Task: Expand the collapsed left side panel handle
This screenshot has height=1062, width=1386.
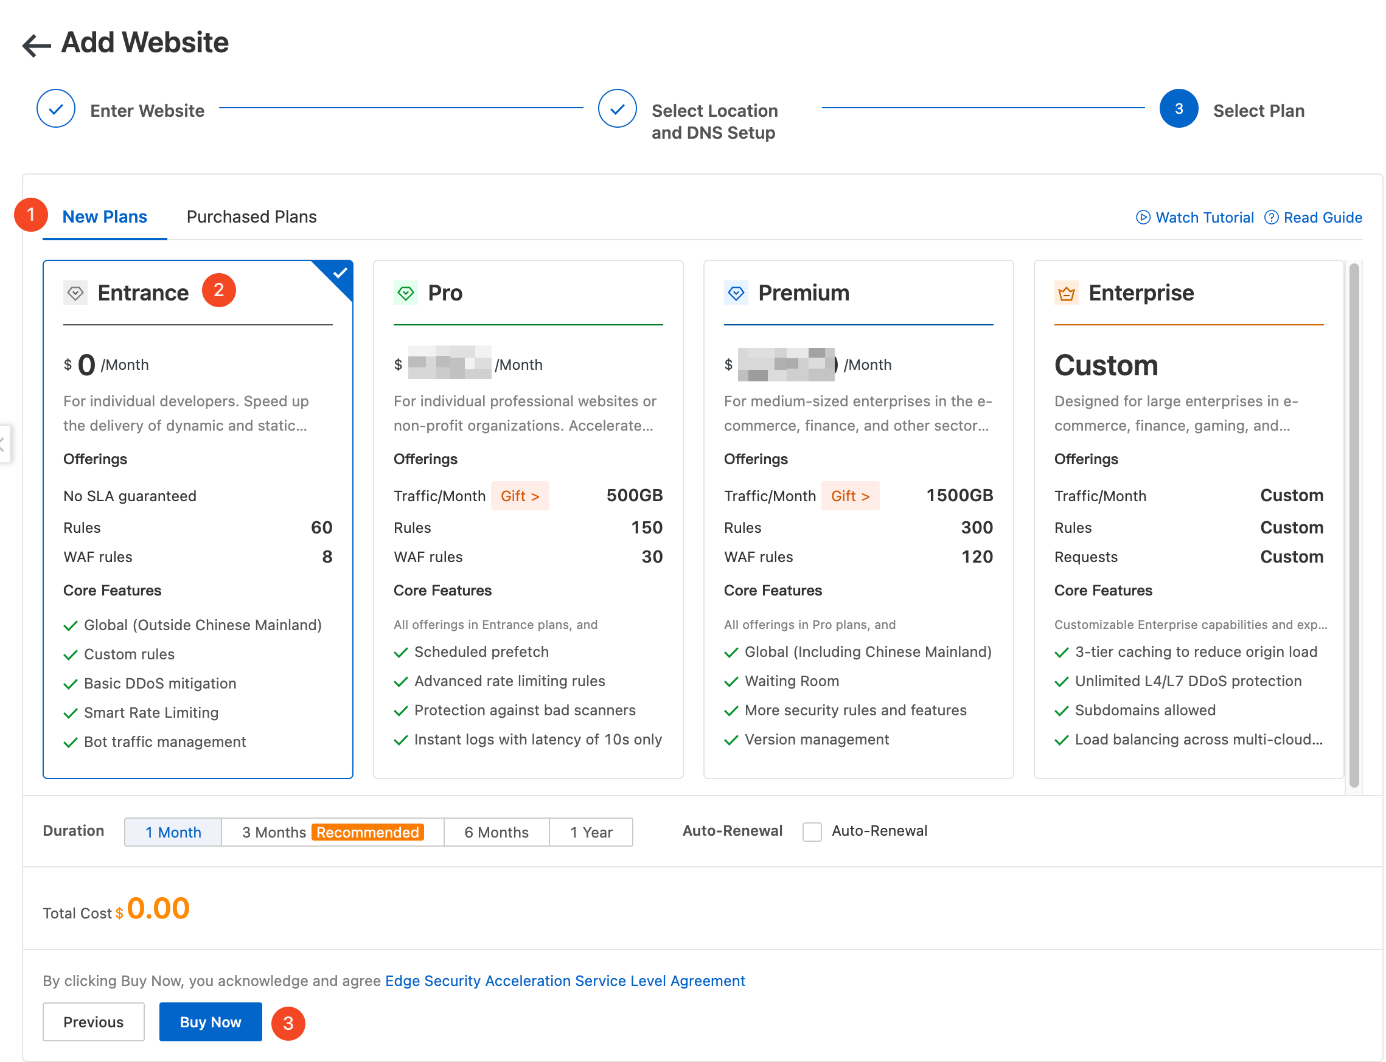Action: tap(4, 444)
